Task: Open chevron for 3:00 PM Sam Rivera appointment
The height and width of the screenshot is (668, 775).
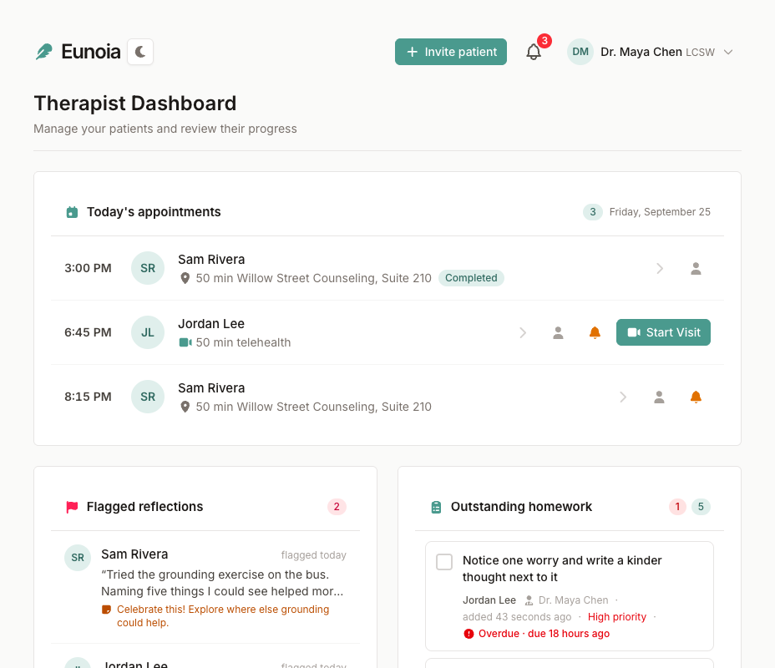Action: [660, 268]
